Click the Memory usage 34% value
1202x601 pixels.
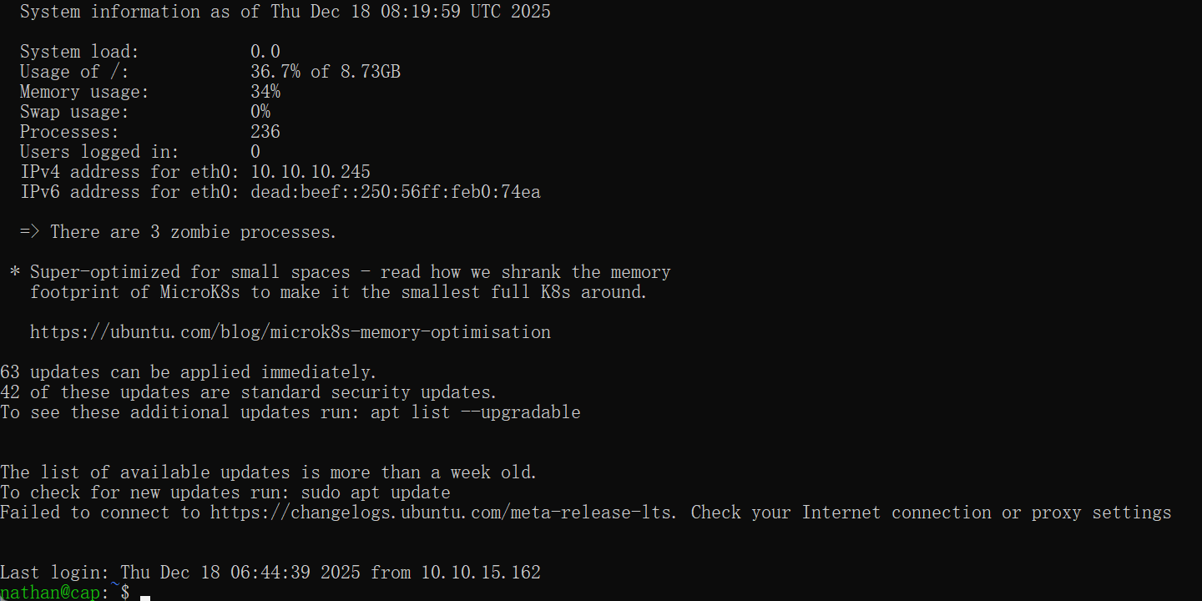[x=265, y=92]
